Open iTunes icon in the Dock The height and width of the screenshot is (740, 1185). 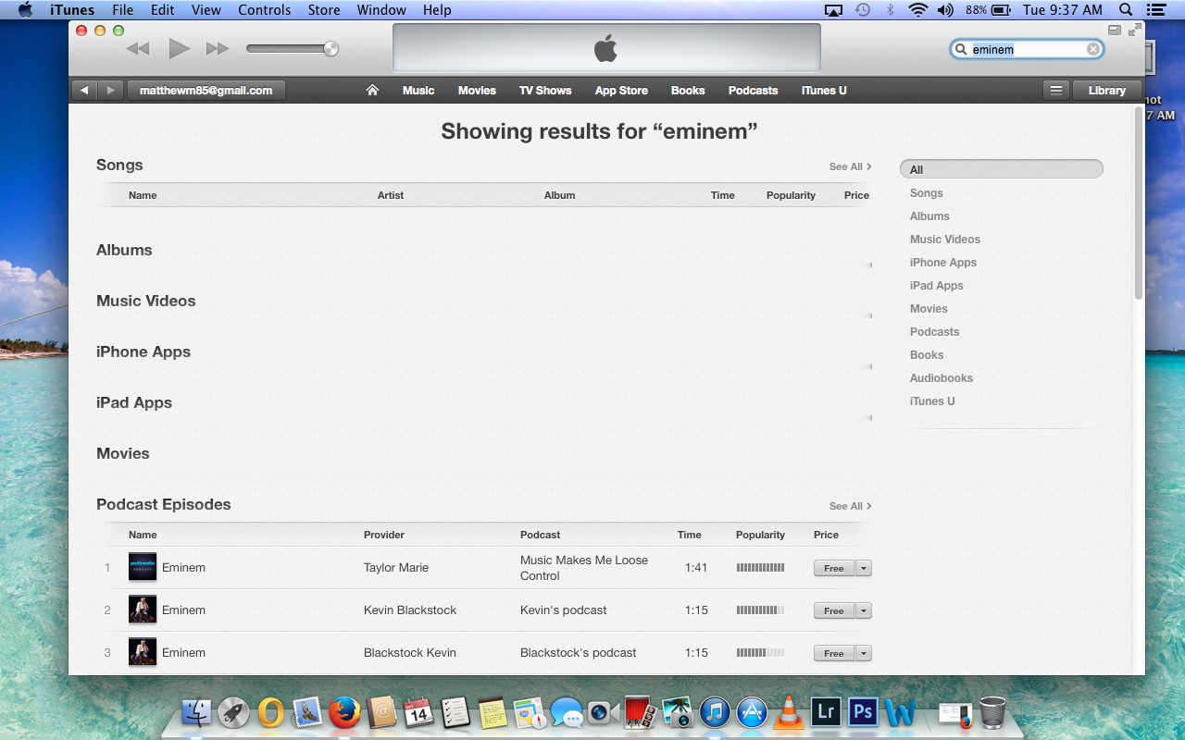coord(715,711)
